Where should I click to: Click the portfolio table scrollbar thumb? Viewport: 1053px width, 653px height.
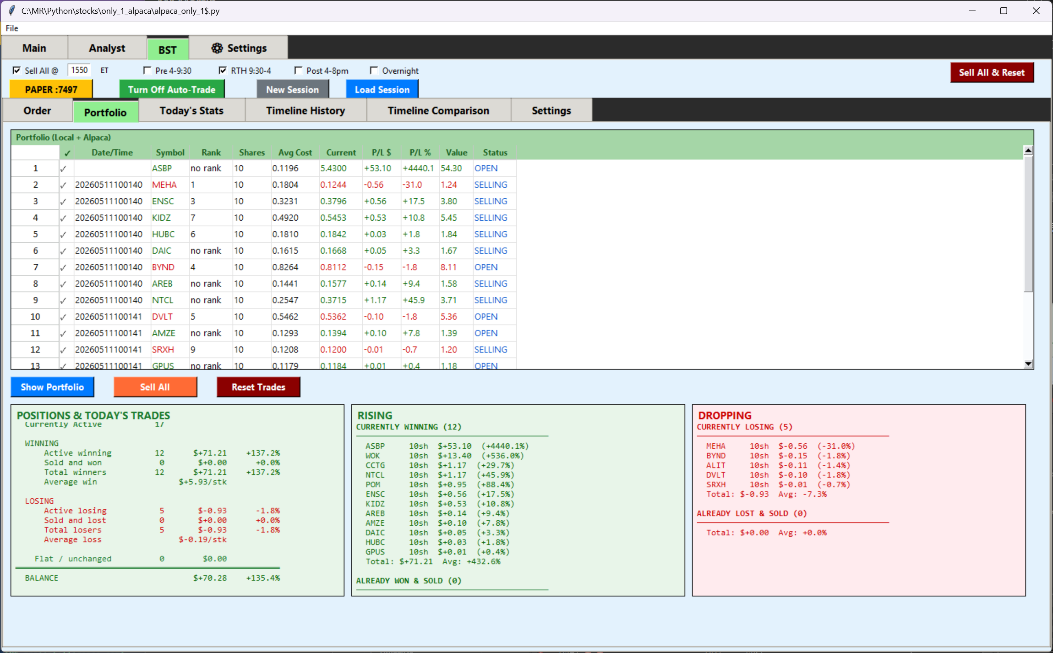click(1028, 223)
